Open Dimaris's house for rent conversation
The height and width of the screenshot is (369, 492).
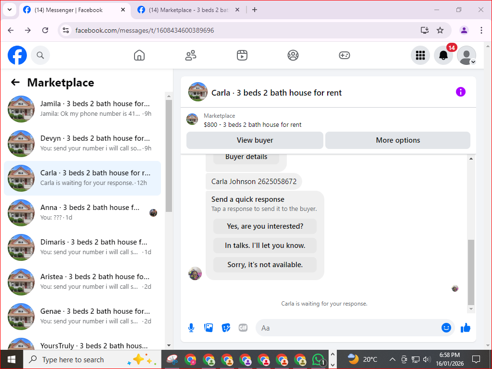(83, 247)
